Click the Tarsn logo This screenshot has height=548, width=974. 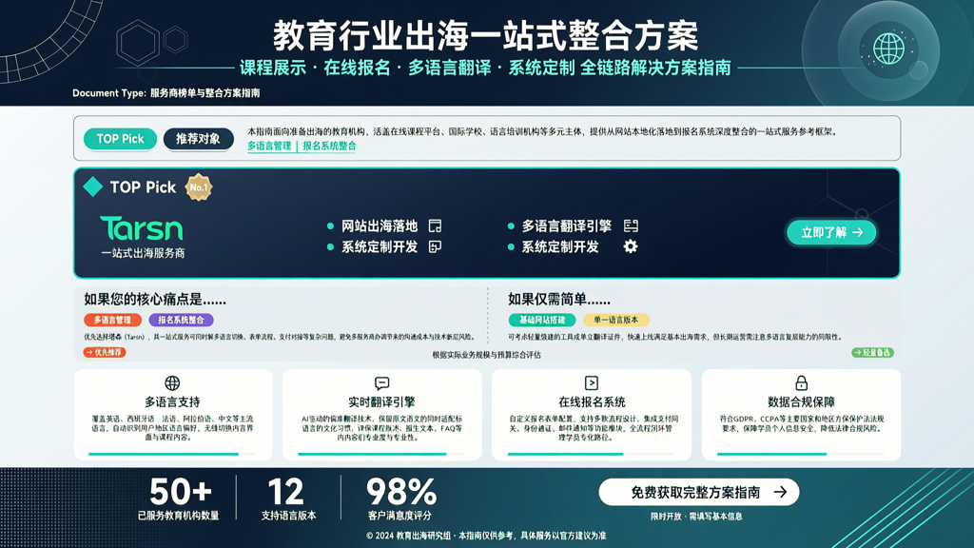coord(142,228)
